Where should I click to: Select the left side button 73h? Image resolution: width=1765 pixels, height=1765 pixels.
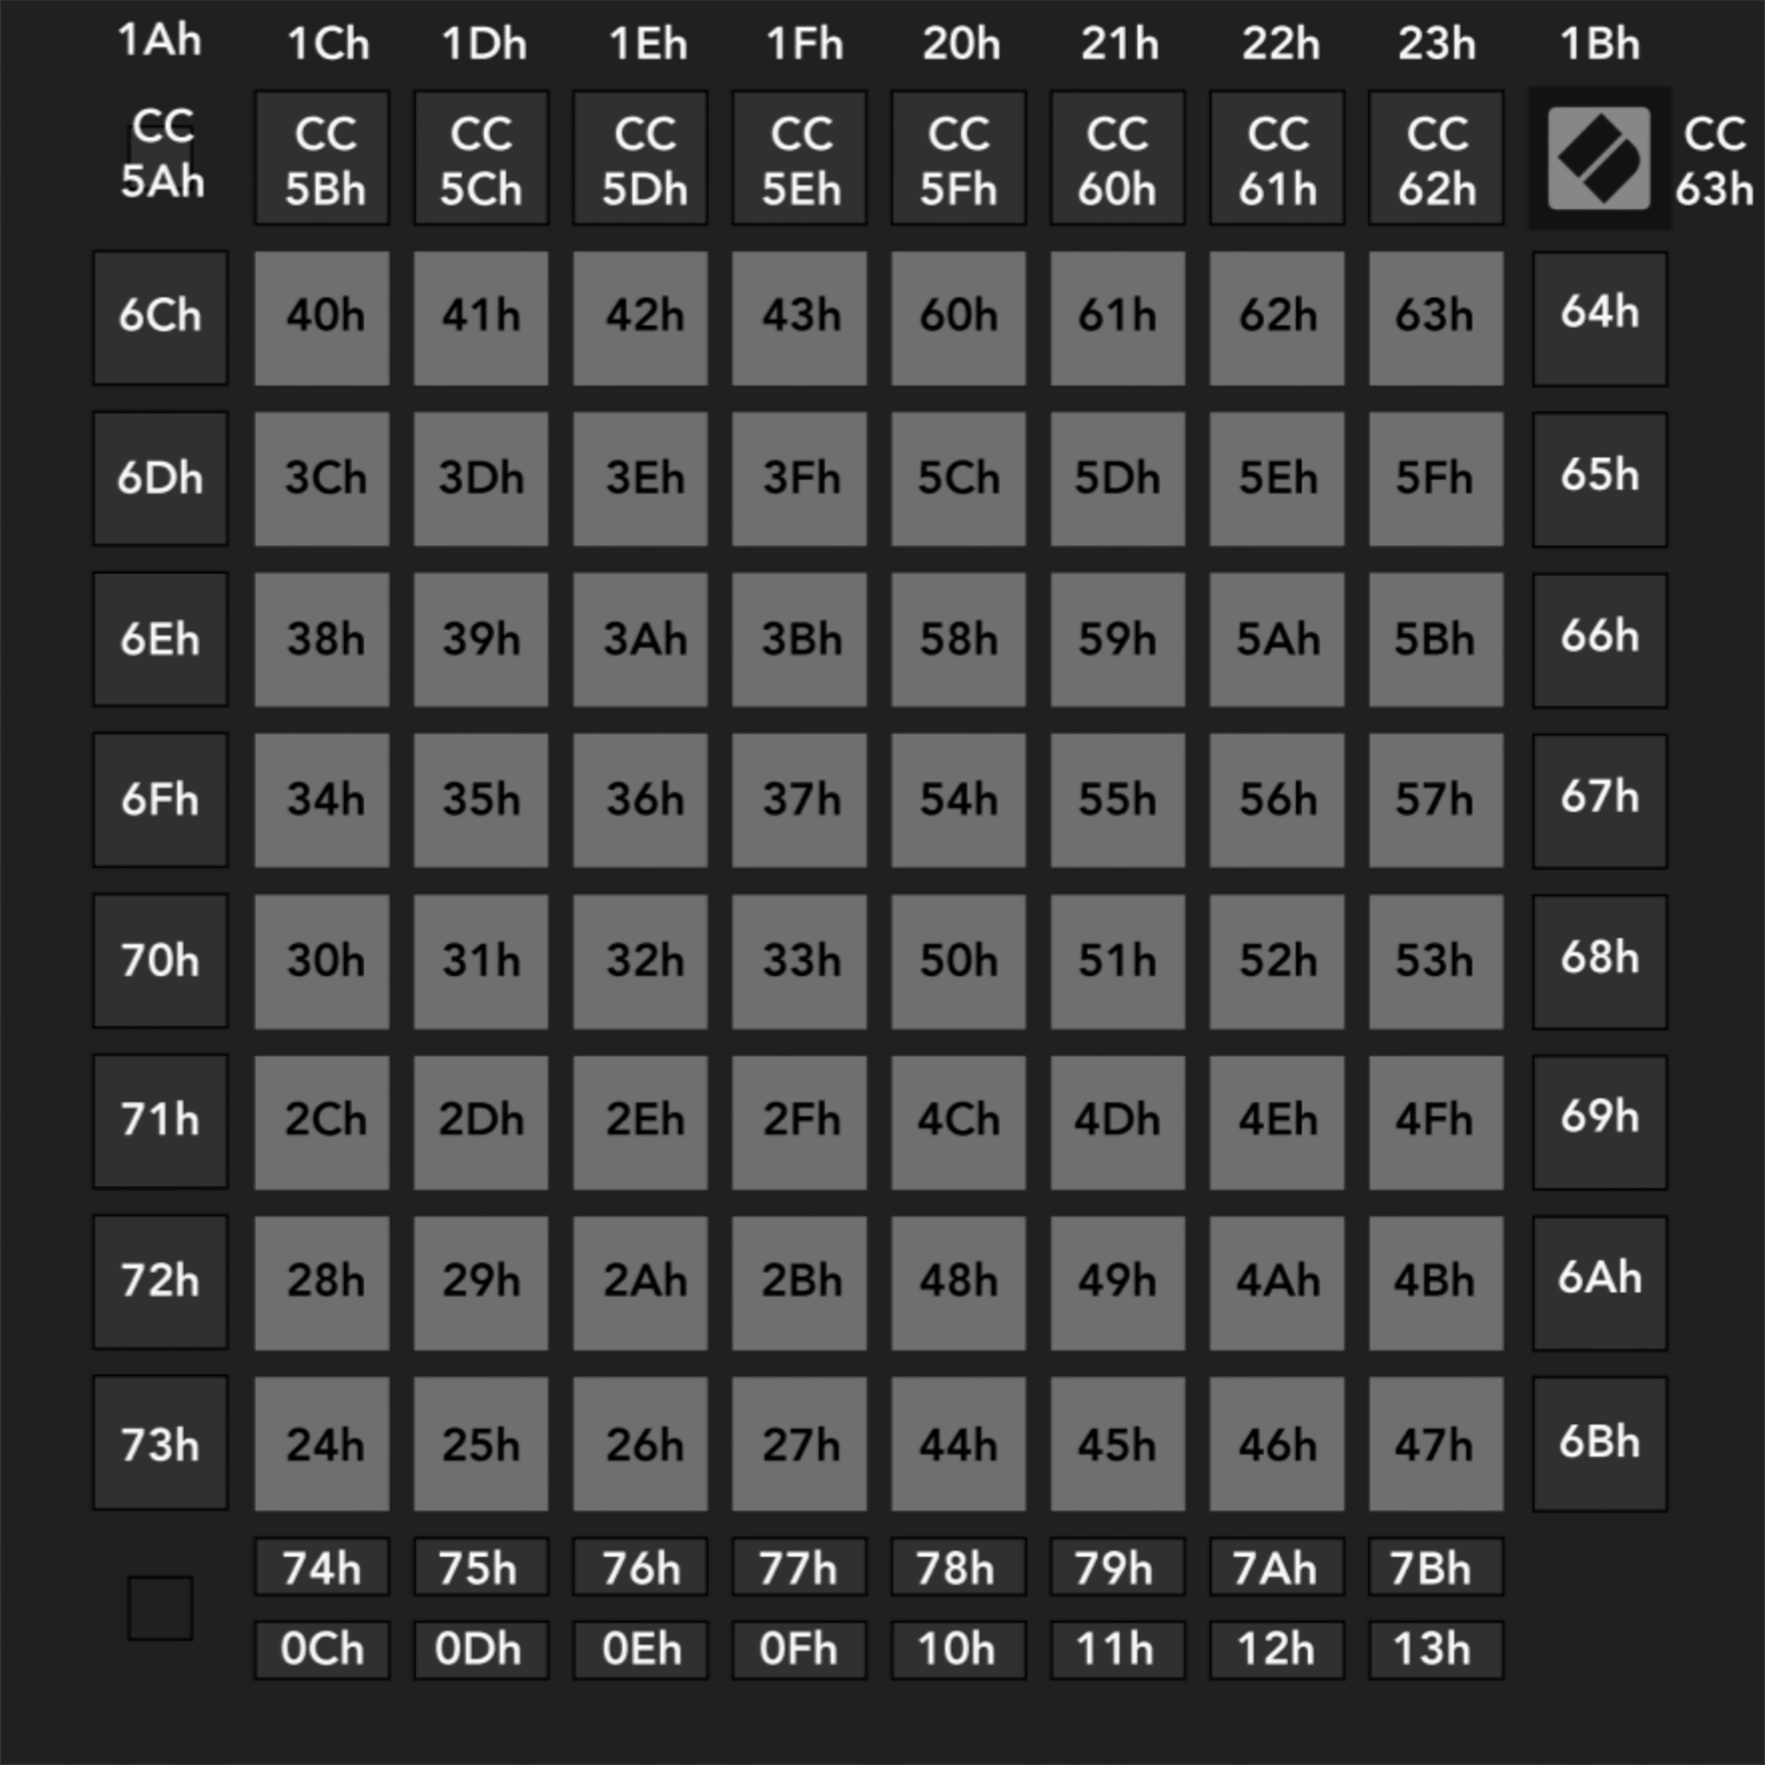pyautogui.click(x=160, y=1443)
